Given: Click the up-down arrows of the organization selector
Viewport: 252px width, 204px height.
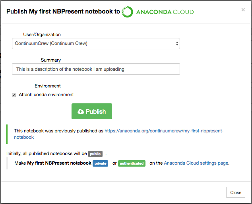Looking at the screenshot, I should (177, 44).
